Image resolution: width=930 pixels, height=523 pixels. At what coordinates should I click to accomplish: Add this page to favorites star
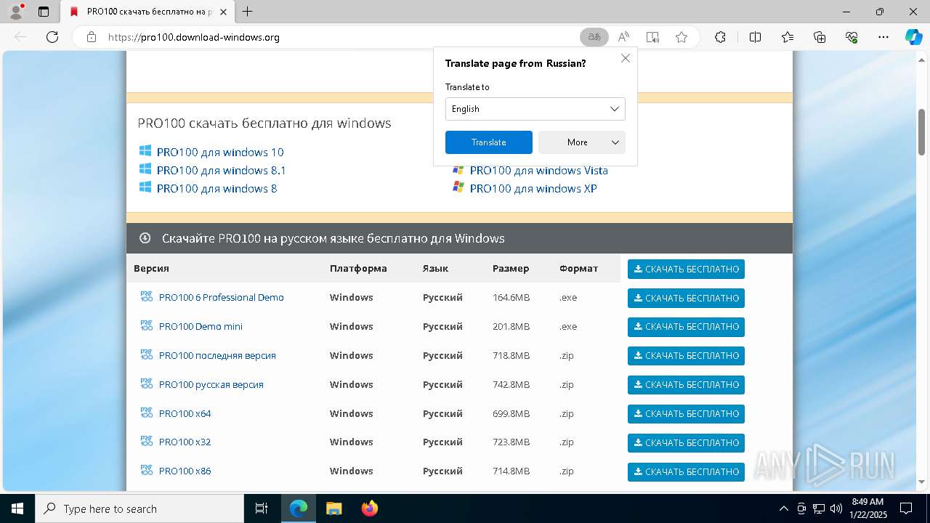[682, 37]
